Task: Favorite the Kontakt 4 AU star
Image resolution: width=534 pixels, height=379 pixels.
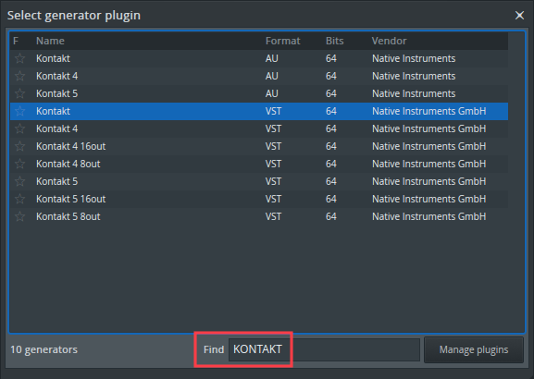Action: (19, 76)
